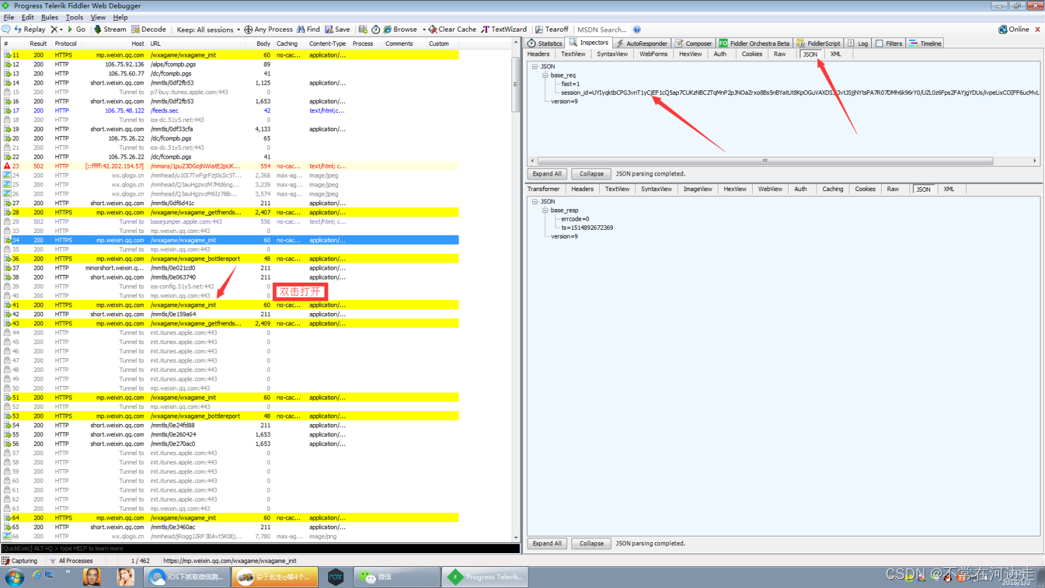This screenshot has width=1045, height=588.
Task: Toggle Stream mode in the toolbar
Action: (110, 29)
